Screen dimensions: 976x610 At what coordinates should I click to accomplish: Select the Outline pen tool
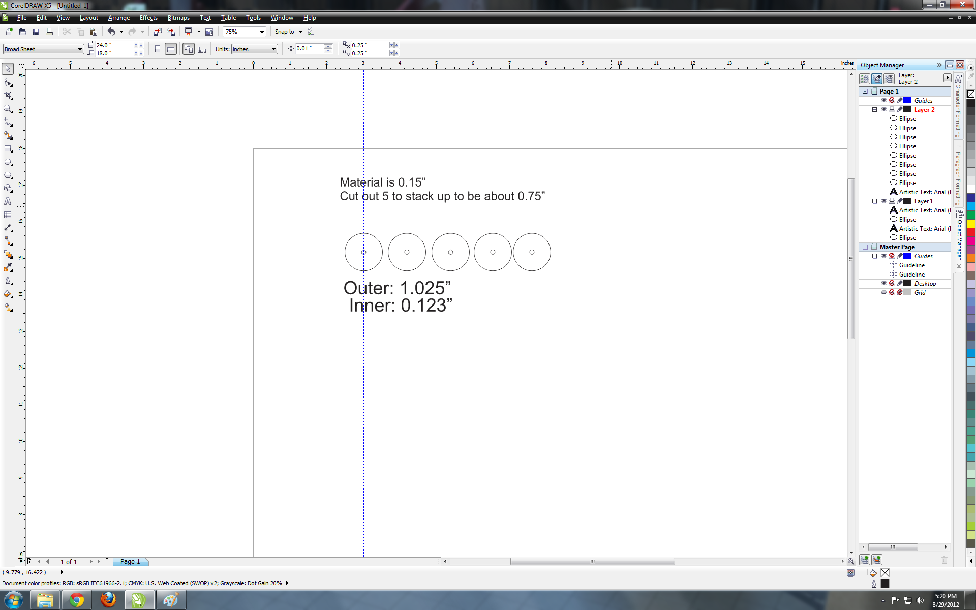(x=8, y=281)
